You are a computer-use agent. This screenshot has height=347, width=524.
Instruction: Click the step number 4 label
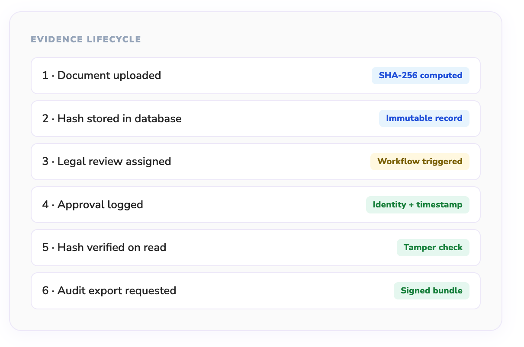tap(45, 205)
